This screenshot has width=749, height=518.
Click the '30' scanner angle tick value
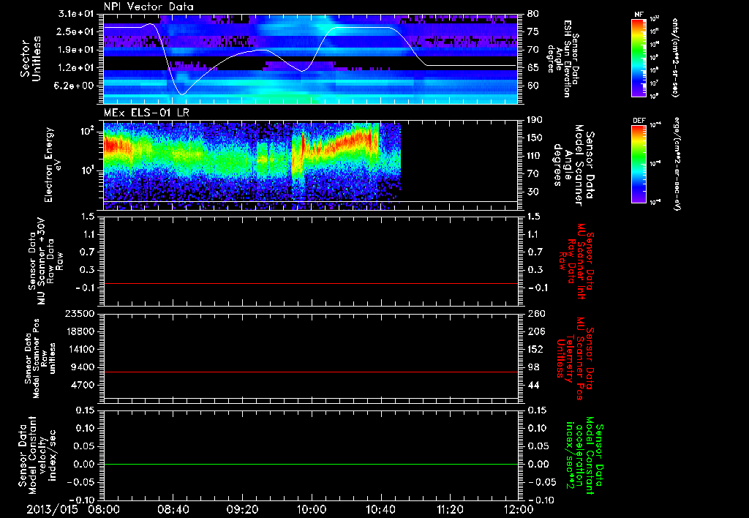(532, 192)
